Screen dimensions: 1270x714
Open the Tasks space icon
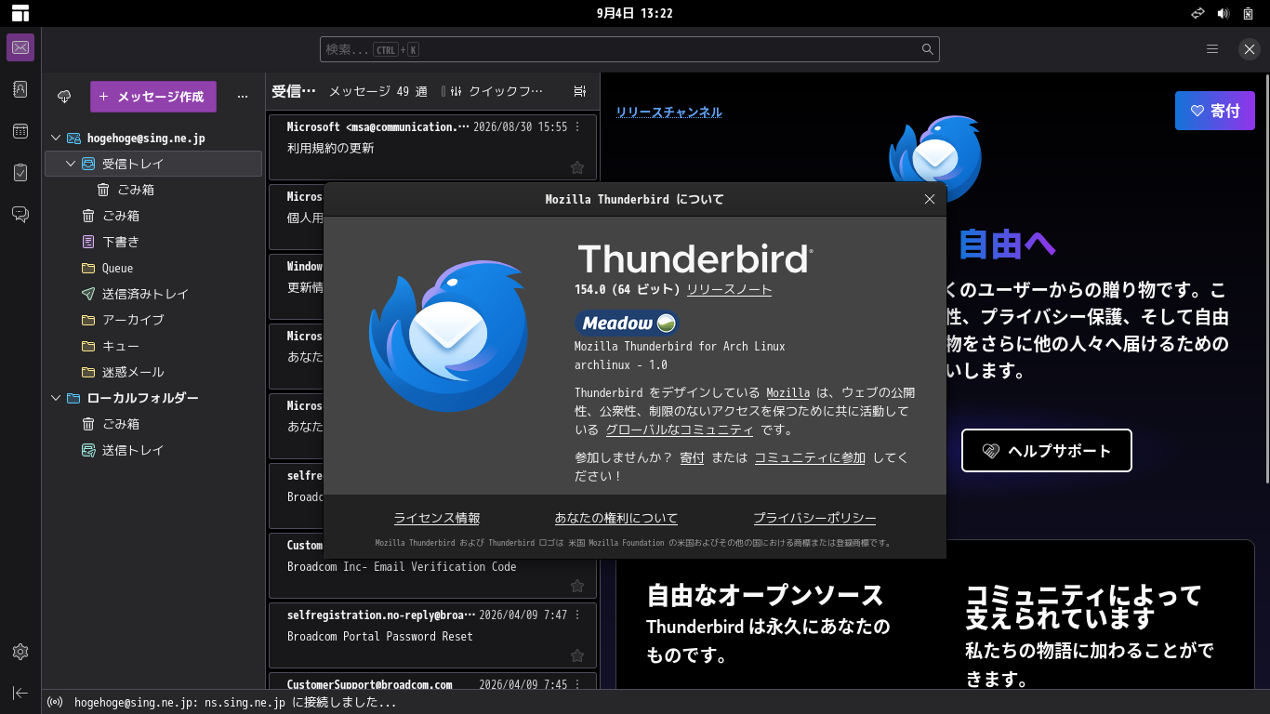click(20, 173)
